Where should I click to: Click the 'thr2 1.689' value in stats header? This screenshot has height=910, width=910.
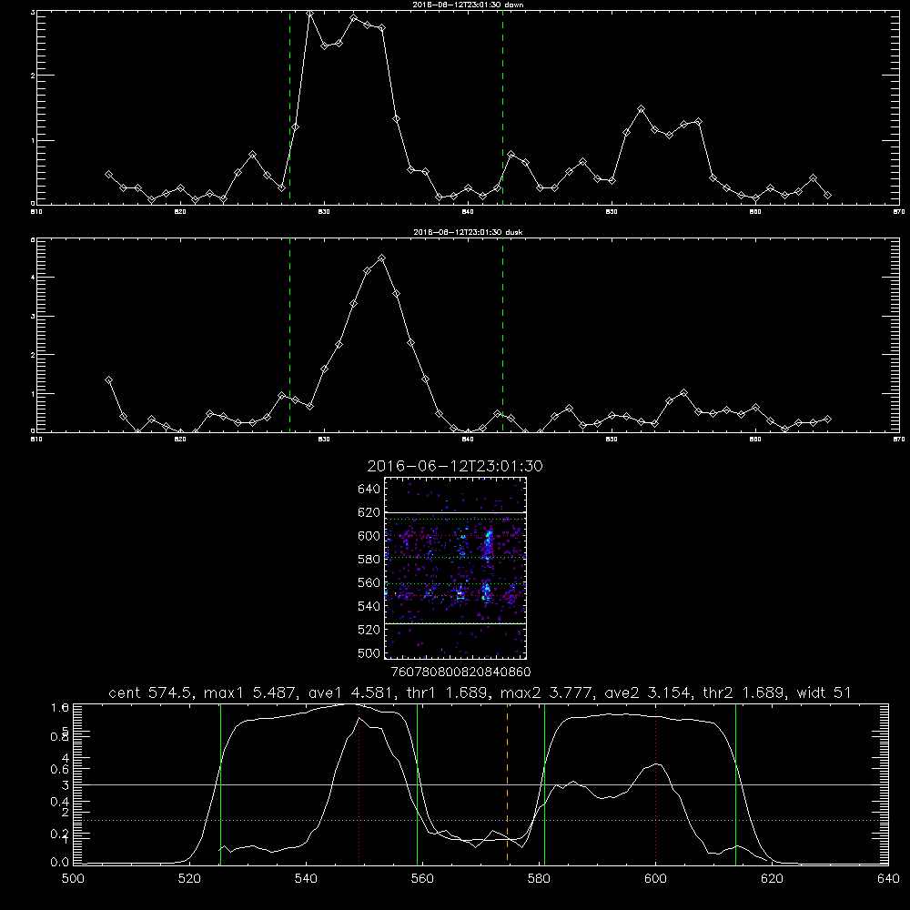(745, 693)
